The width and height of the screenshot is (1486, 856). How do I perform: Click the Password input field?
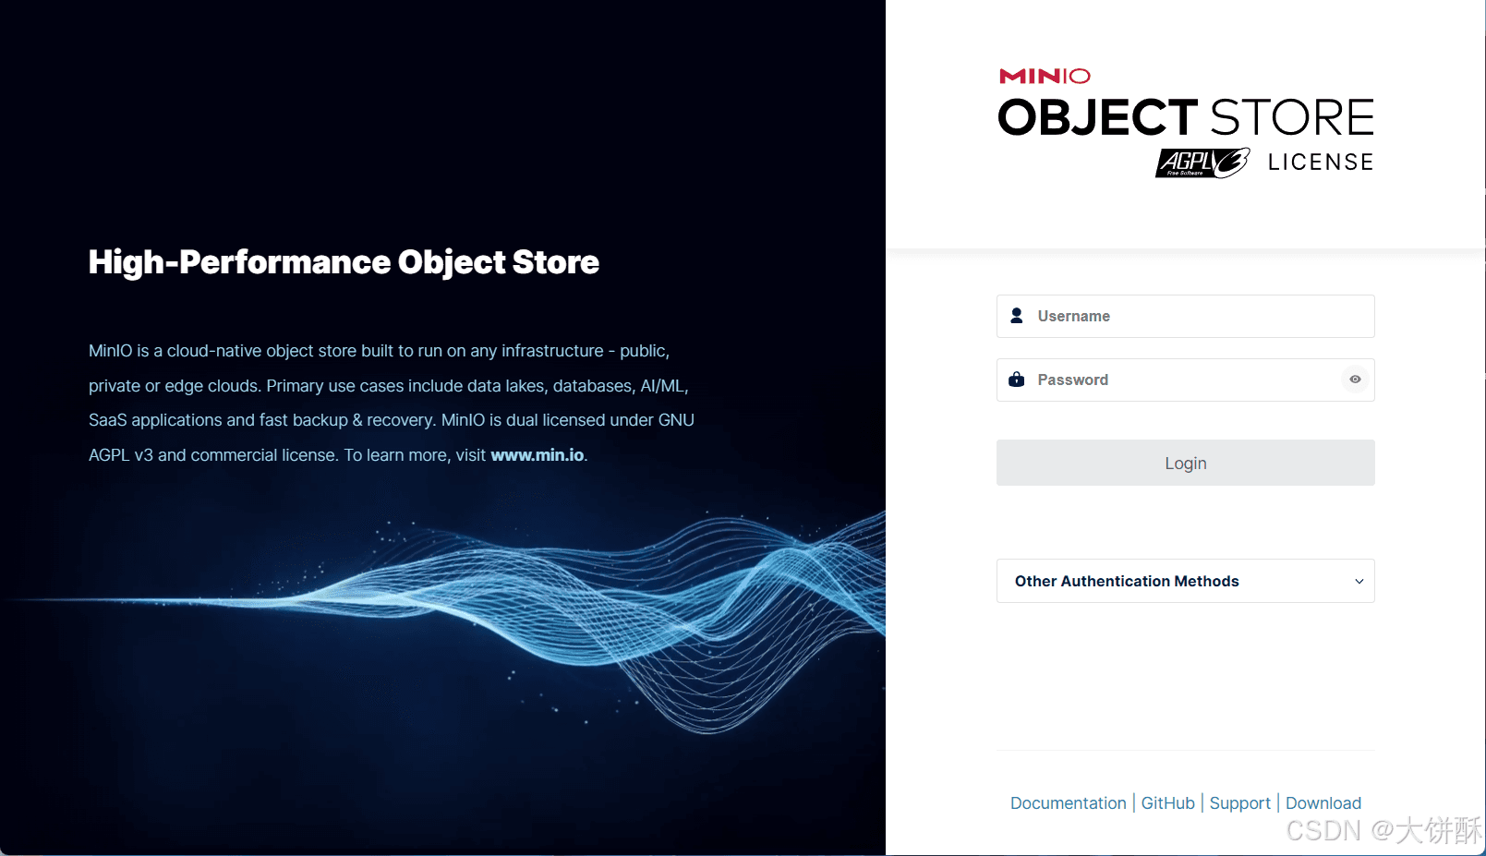coord(1185,380)
